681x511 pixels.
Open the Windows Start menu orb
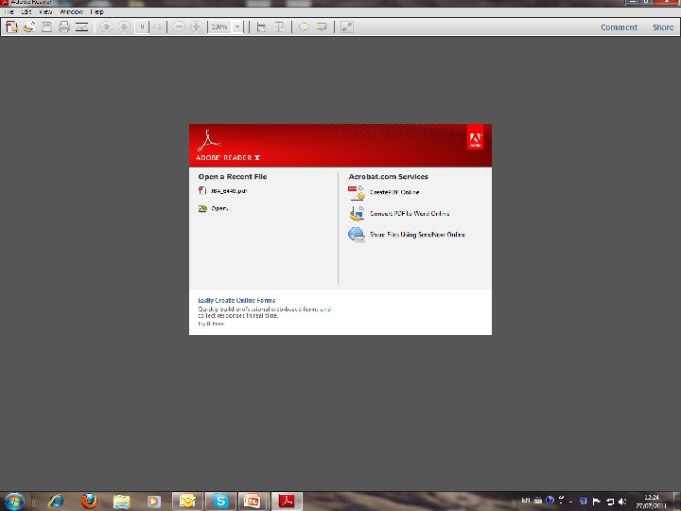coord(14,502)
